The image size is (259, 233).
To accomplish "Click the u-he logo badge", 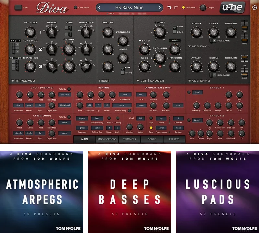I will coord(232,7).
